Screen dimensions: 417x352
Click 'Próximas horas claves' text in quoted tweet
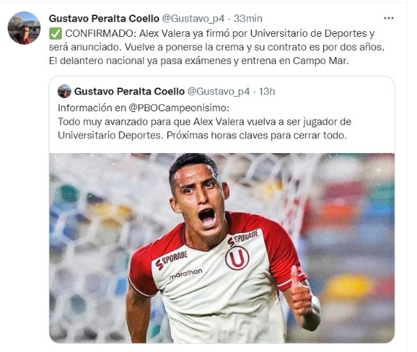[x=218, y=136]
